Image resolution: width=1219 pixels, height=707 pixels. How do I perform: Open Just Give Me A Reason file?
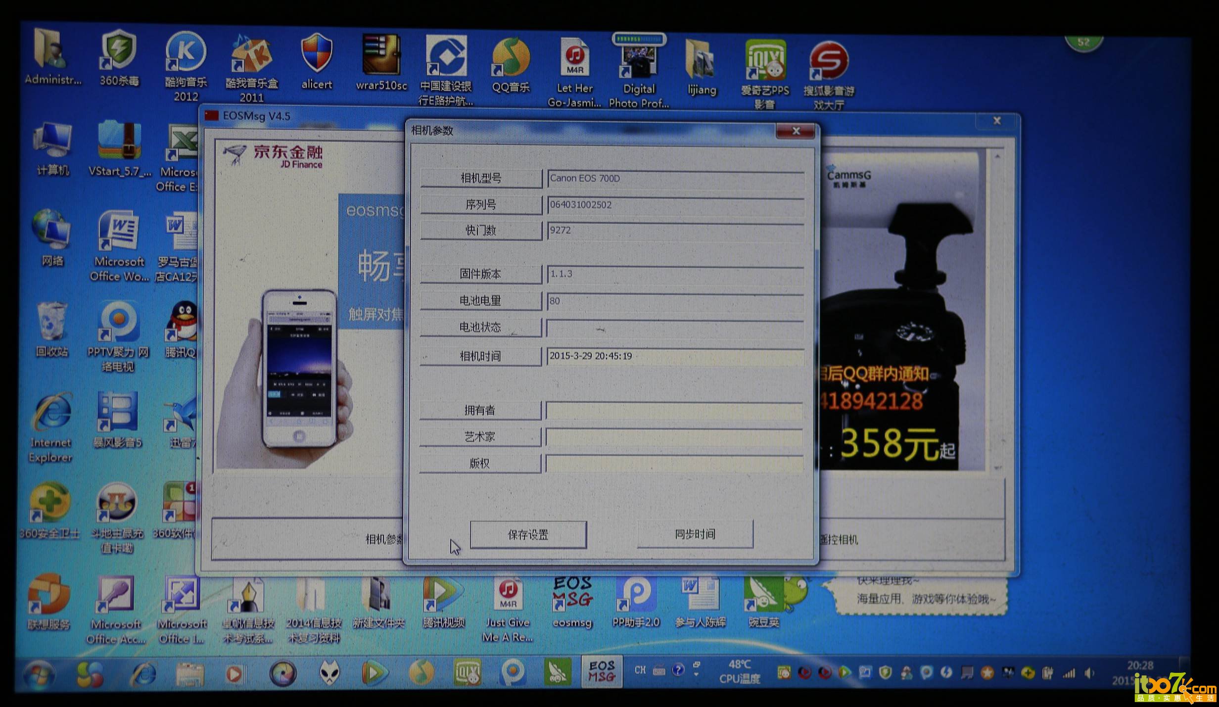coord(508,610)
